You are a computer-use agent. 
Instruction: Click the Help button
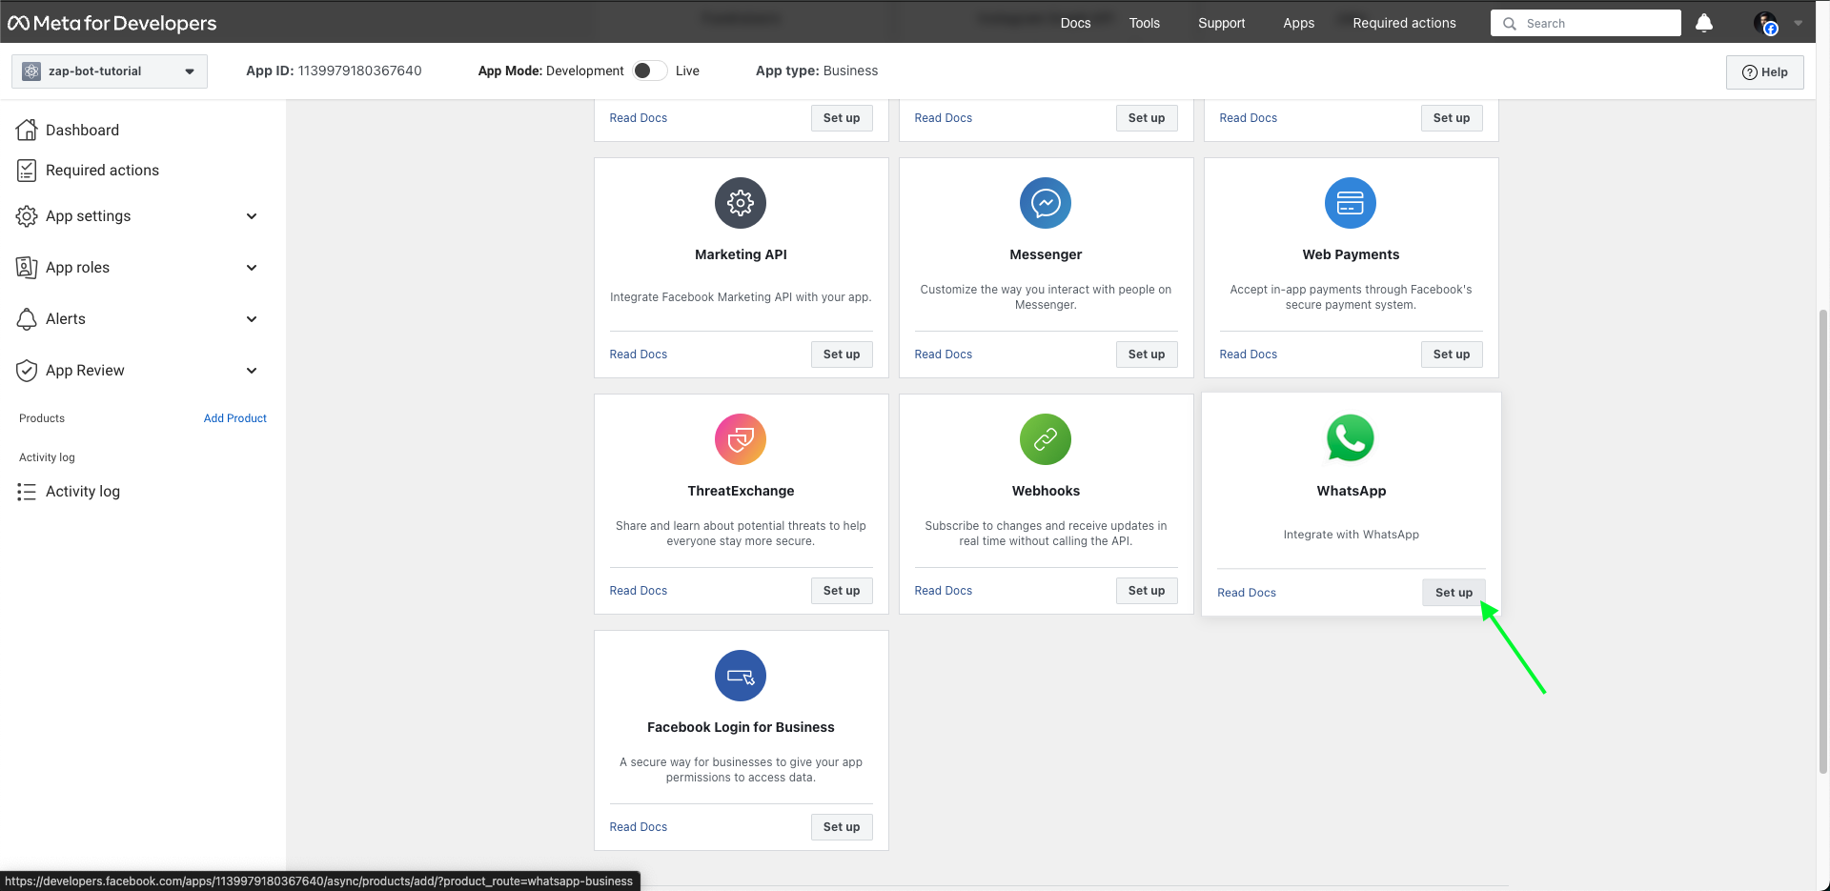pos(1764,72)
